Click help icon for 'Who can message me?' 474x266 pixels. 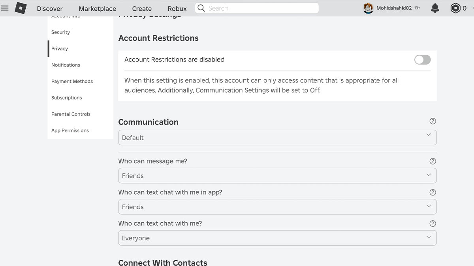point(433,161)
